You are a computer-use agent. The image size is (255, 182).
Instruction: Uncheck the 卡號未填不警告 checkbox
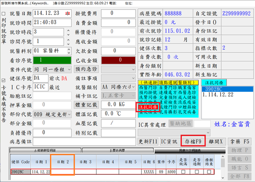click(4, 80)
